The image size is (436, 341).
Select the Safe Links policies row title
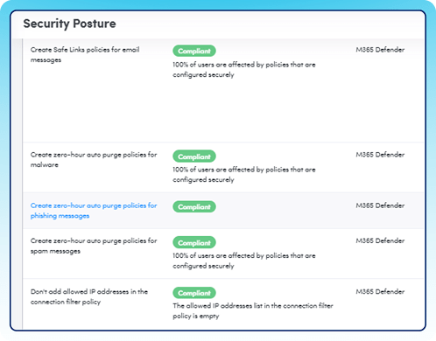coord(85,55)
